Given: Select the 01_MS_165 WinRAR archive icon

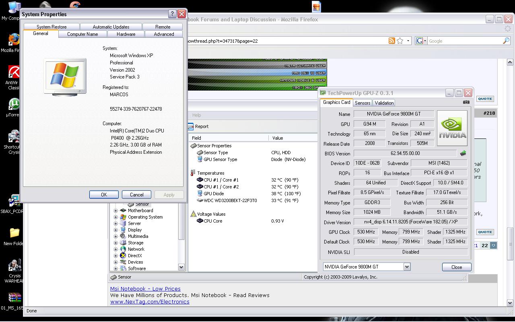Looking at the screenshot, I should pos(14,298).
